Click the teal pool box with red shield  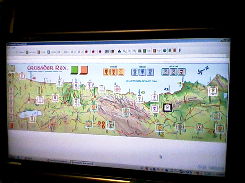[x=181, y=72]
